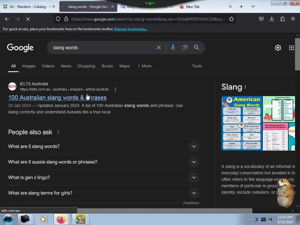
Task: Select the Images search tab
Action: coord(29,66)
